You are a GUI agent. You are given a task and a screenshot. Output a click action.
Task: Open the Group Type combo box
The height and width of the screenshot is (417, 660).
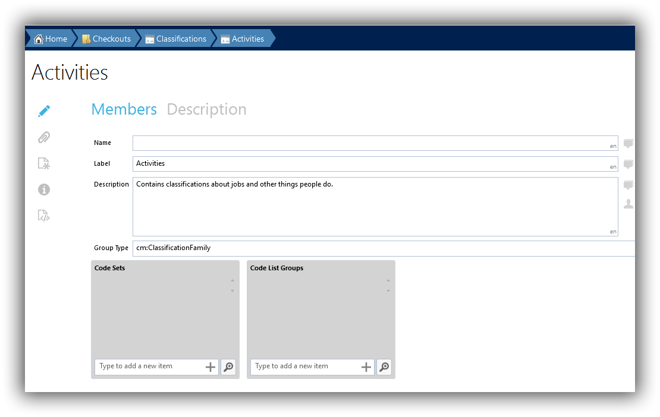coord(384,248)
